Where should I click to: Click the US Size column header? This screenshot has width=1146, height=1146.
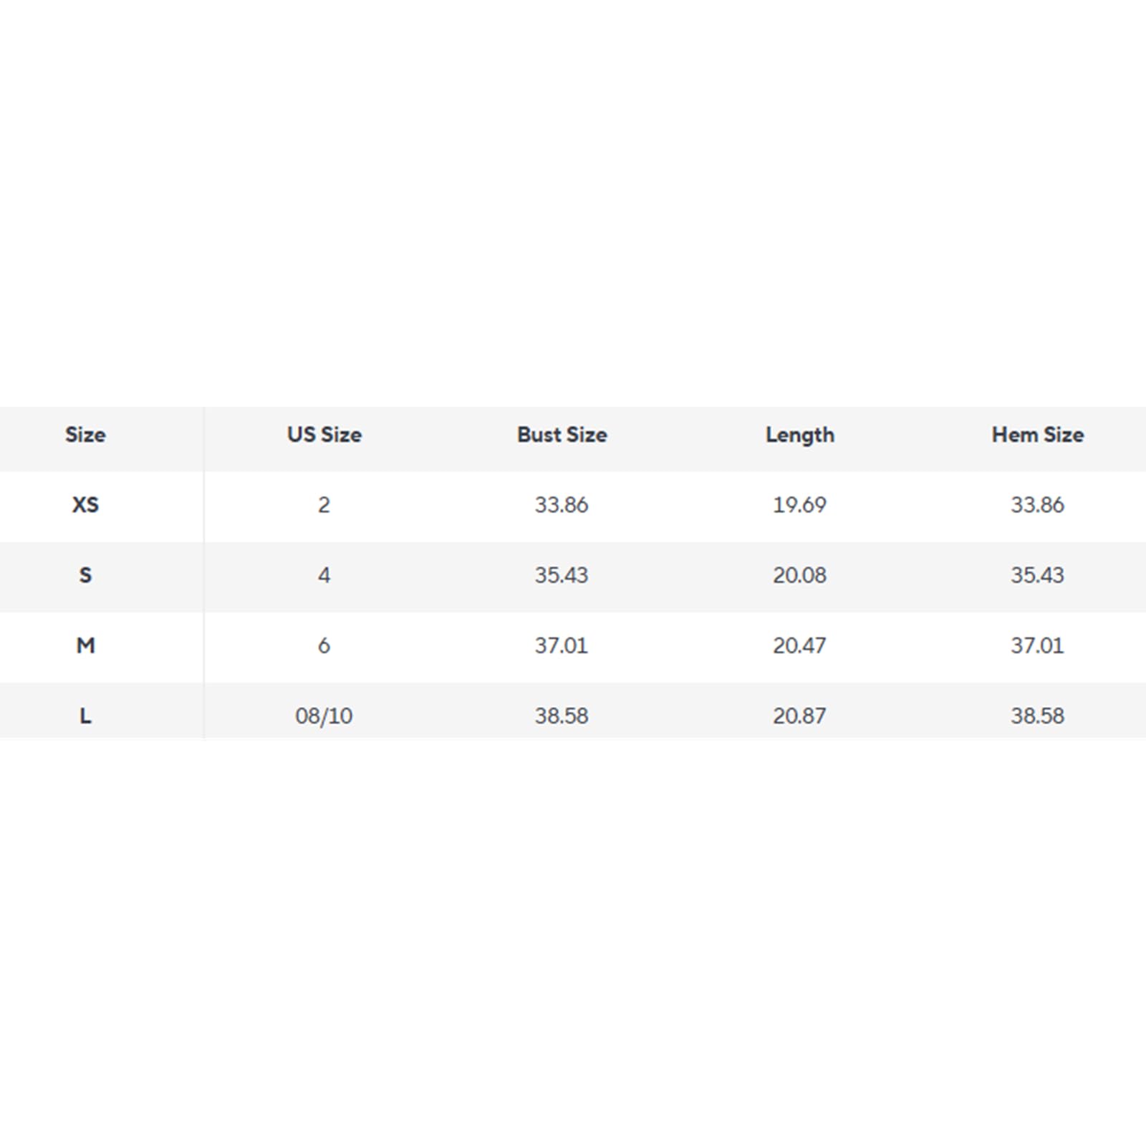pos(324,435)
